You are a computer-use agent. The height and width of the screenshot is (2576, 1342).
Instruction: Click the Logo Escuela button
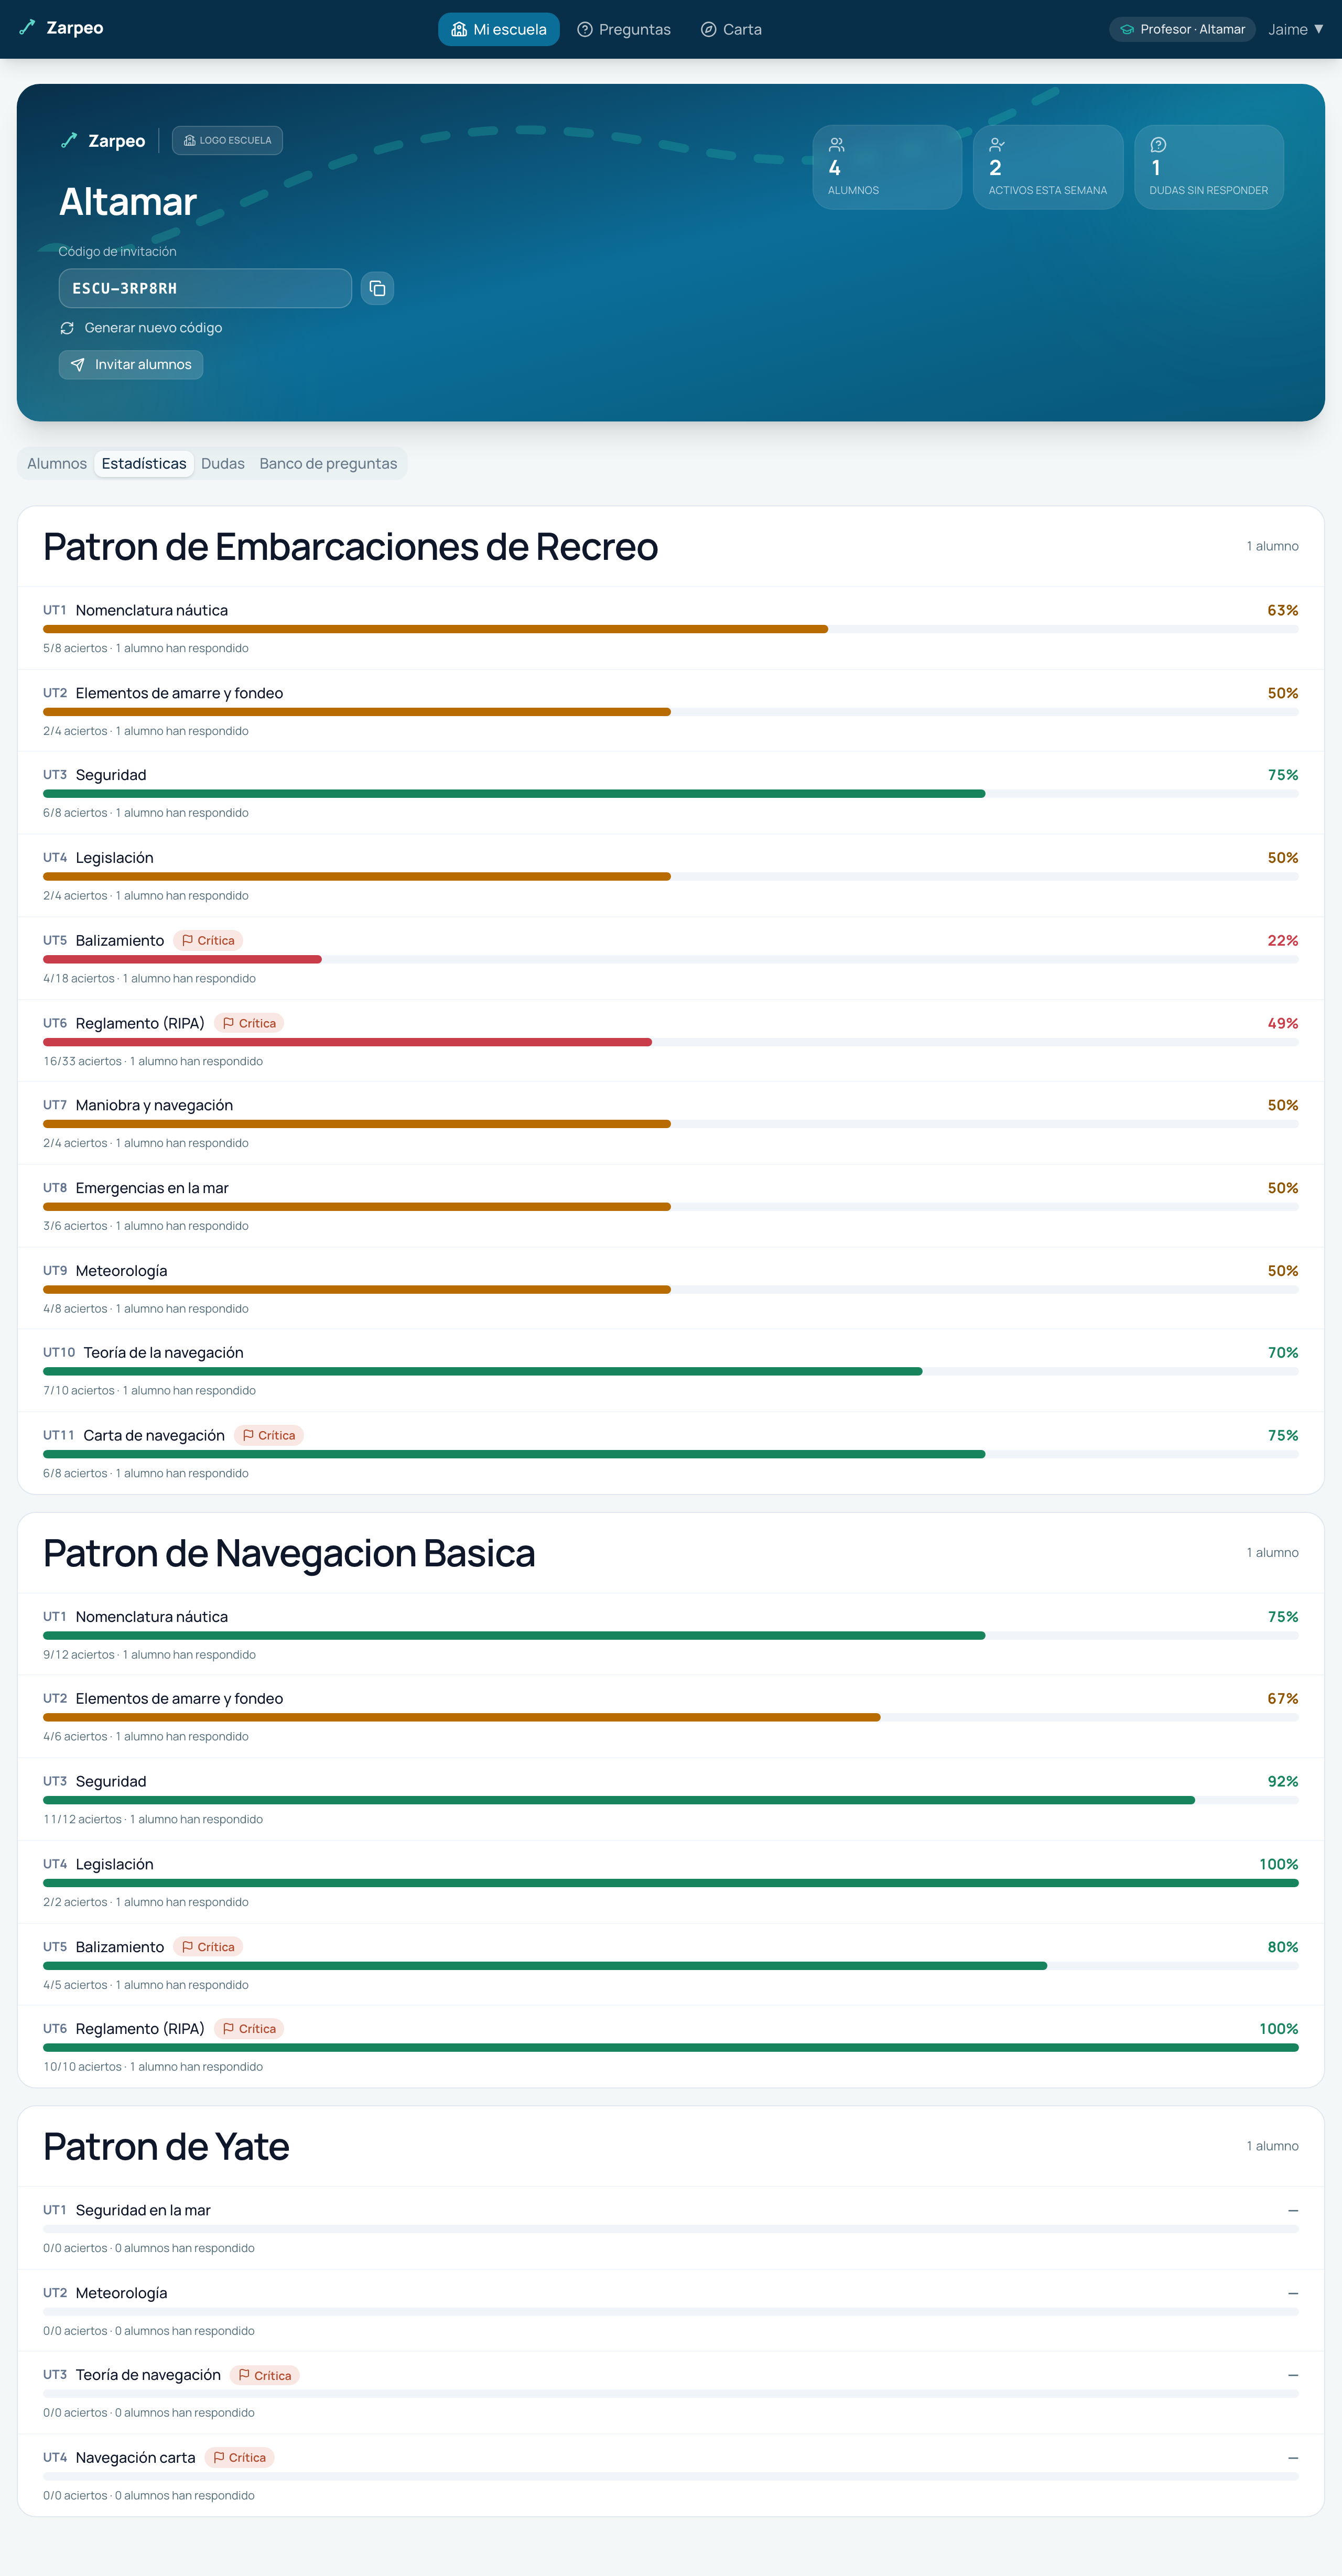tap(227, 140)
